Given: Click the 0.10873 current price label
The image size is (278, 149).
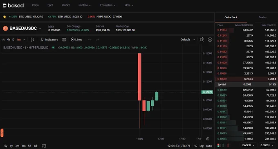Looking at the screenshot, I should (x=207, y=92).
